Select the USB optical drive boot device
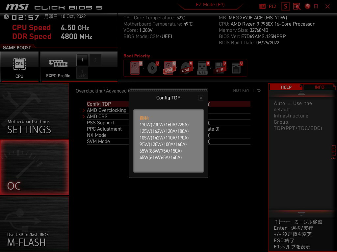Image resolution: width=337 pixels, height=252 pixels. [x=186, y=68]
